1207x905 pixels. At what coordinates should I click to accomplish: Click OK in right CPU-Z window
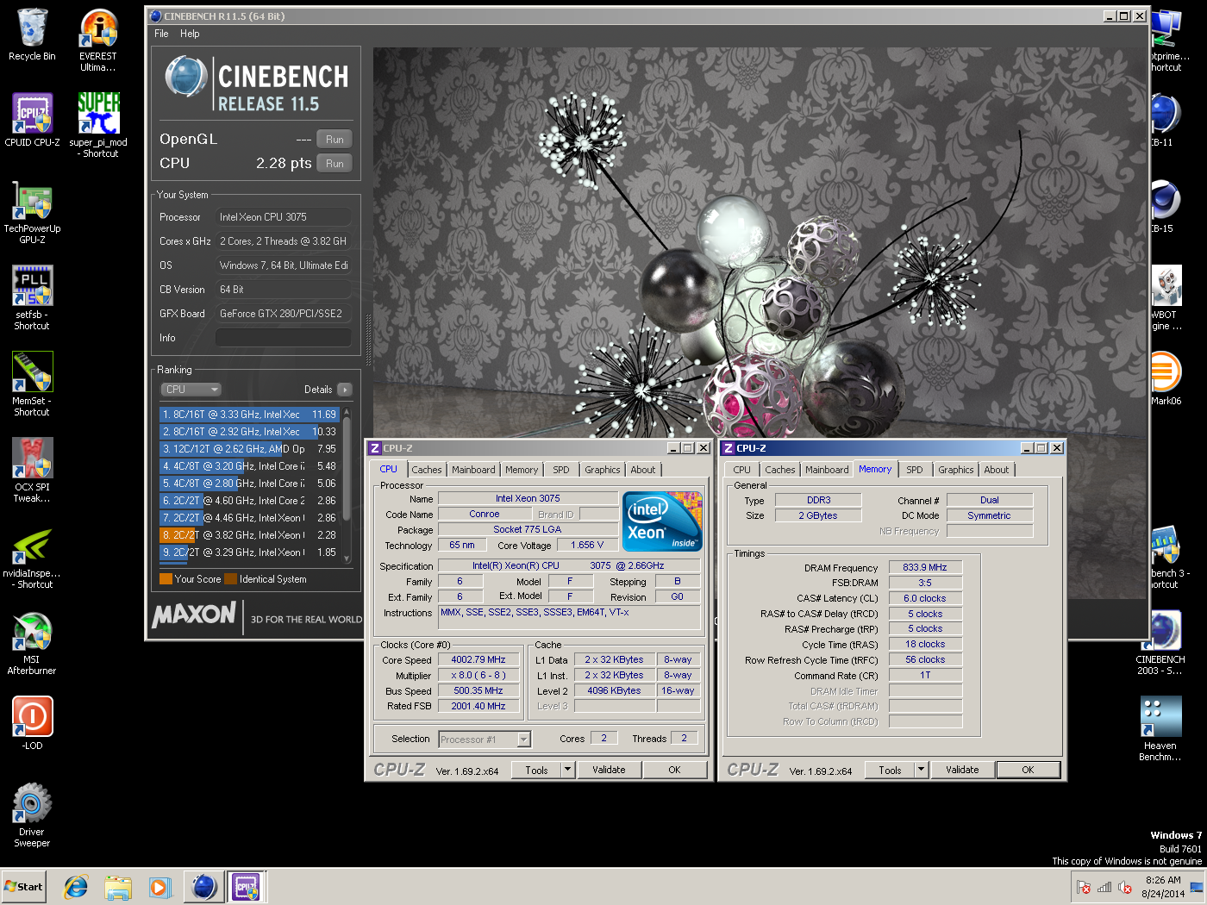[1028, 771]
